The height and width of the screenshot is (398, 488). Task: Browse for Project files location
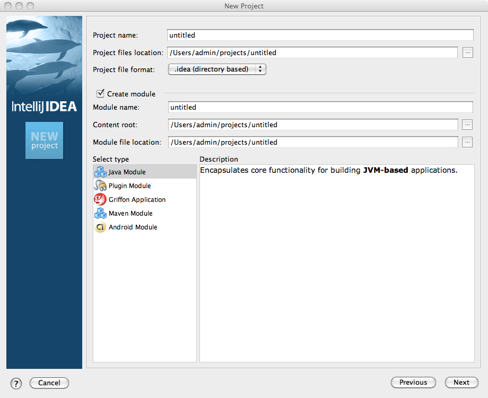coord(468,52)
